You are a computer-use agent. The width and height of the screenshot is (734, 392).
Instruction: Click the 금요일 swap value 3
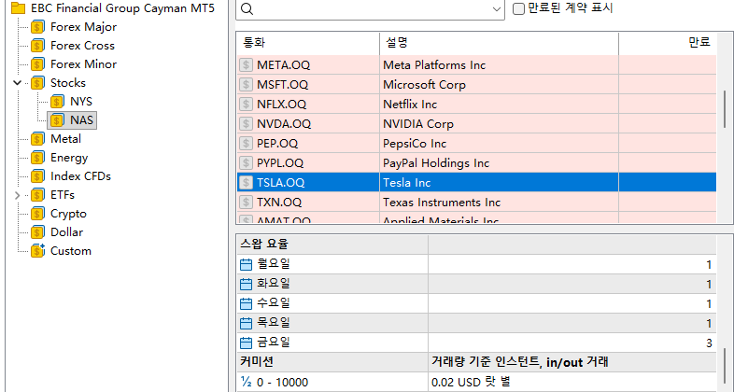point(709,343)
